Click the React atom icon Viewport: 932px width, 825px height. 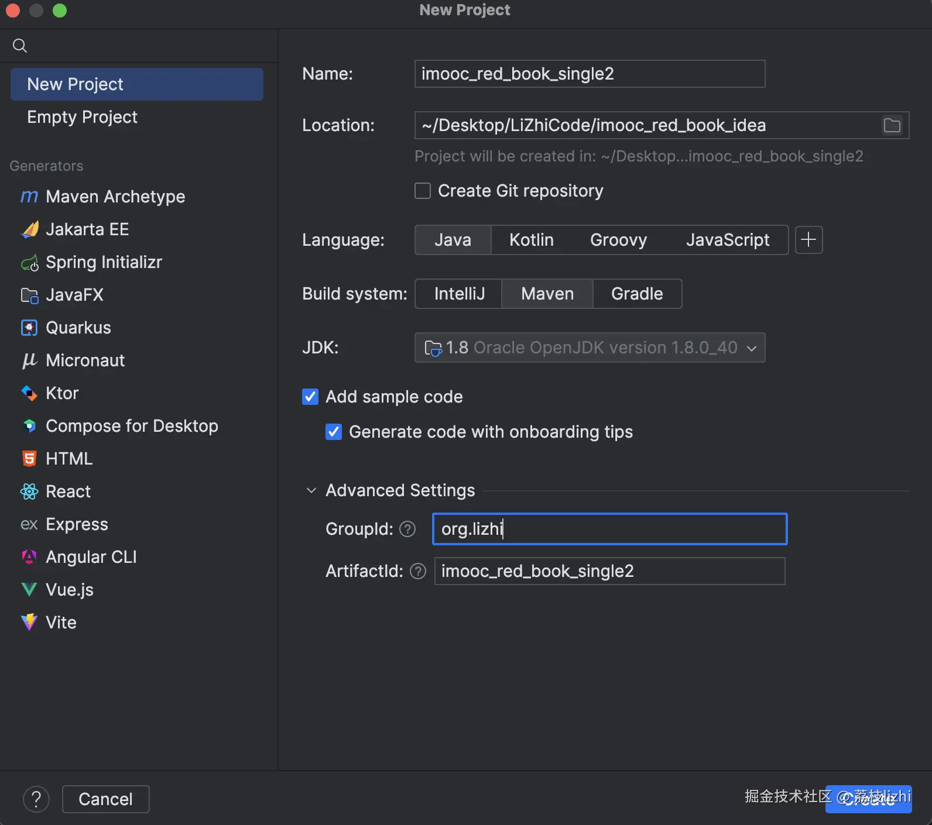tap(29, 491)
